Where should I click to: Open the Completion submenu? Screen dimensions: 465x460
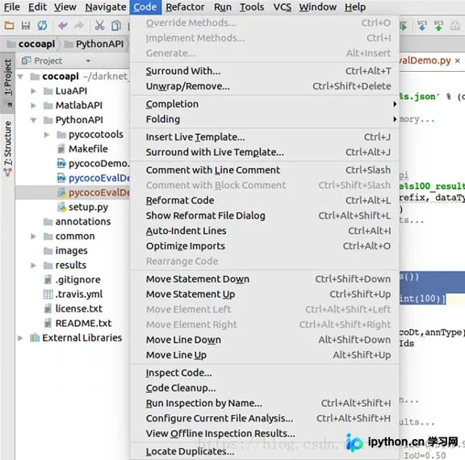point(264,104)
